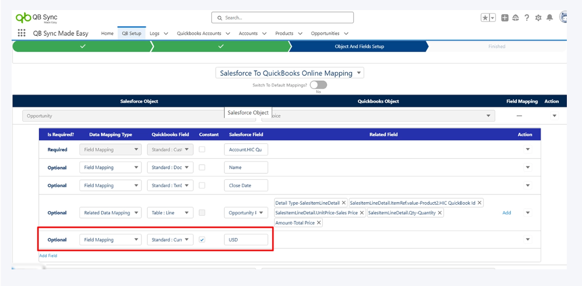Click the Add Field link
Screen dimensions: 582x286
tap(48, 256)
